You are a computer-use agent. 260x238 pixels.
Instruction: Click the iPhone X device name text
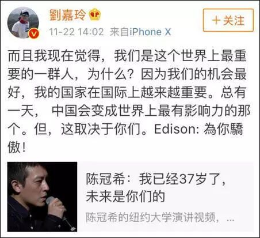[150, 32]
